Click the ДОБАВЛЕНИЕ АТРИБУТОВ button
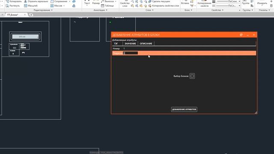 click(184, 110)
